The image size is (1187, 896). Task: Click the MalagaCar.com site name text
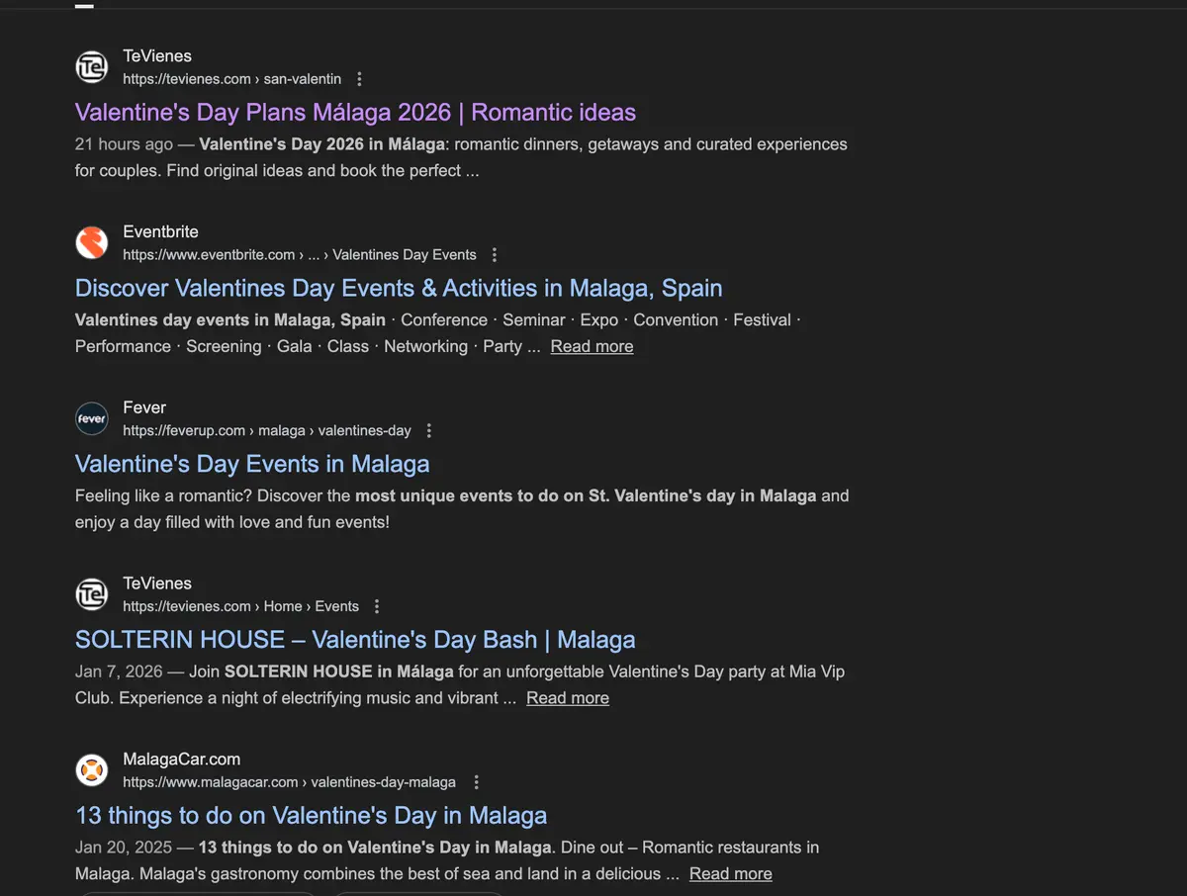[x=181, y=760]
